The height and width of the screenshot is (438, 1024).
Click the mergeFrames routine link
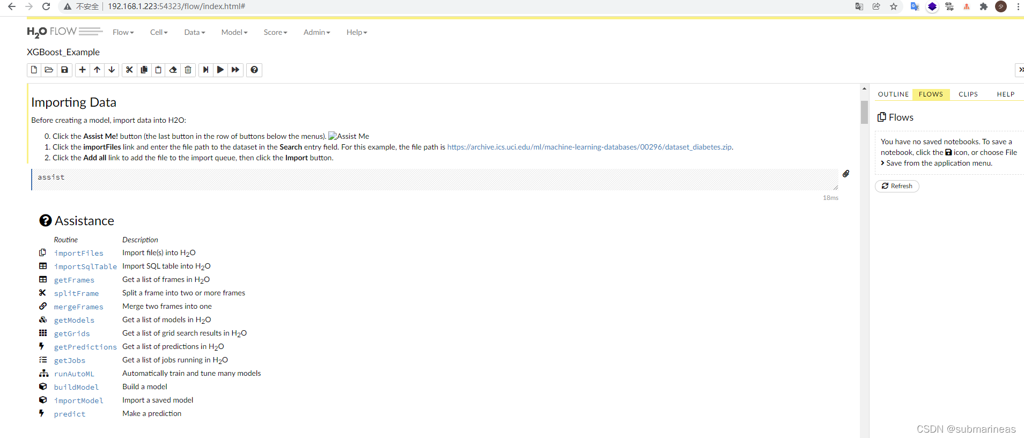point(79,307)
